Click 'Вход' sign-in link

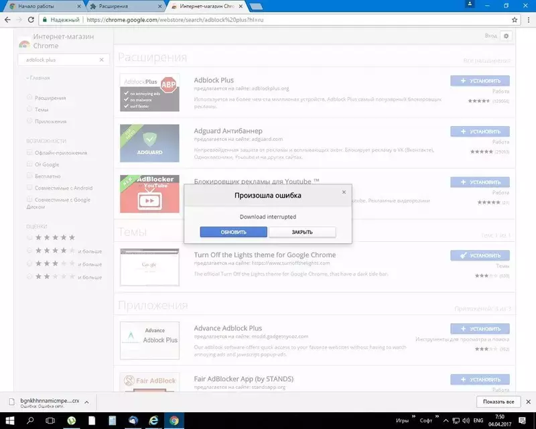(x=490, y=36)
